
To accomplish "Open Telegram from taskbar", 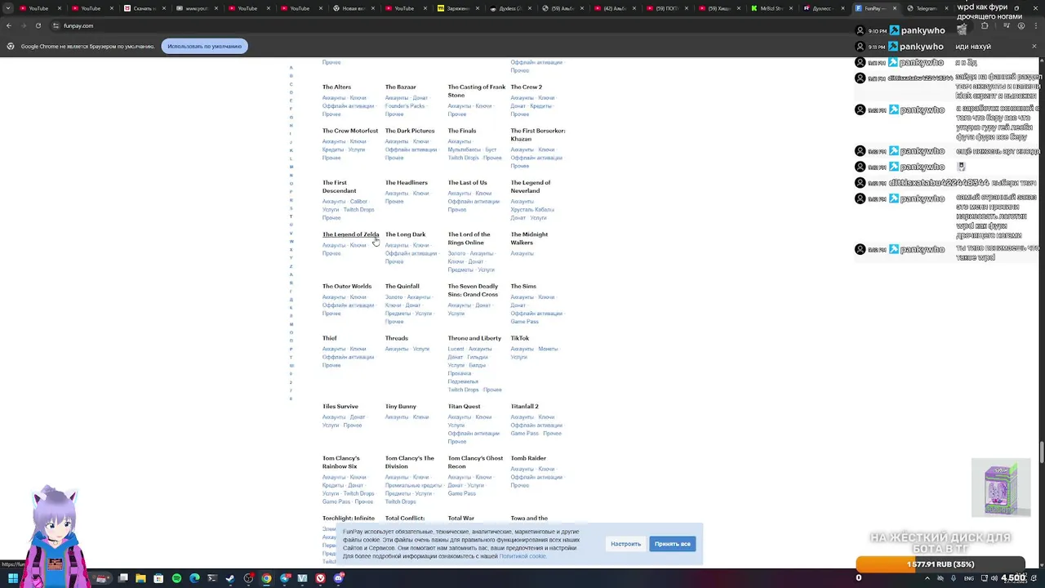I will pos(284,578).
